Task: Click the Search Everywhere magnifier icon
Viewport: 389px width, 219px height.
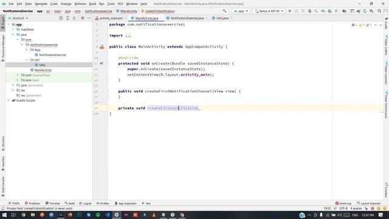Action: point(379,11)
